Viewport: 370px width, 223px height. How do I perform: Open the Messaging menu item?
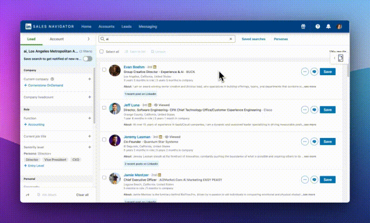click(x=148, y=26)
